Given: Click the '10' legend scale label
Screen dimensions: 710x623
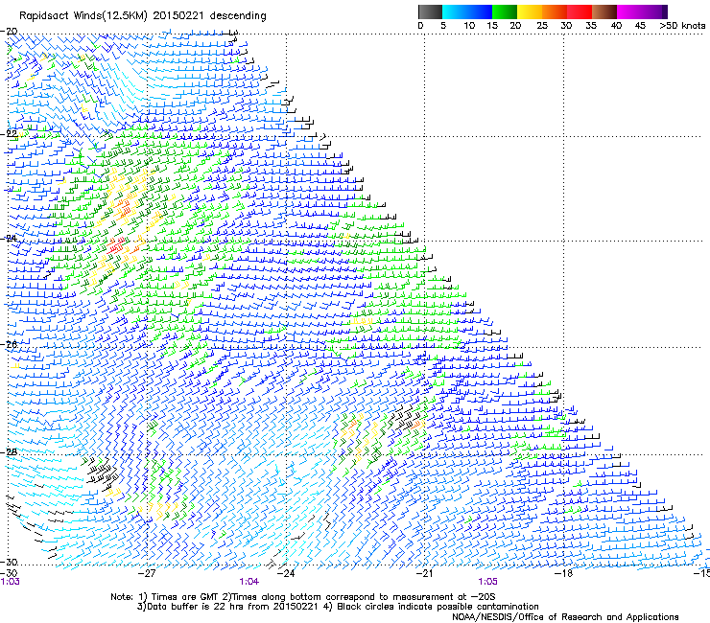Looking at the screenshot, I should click(x=469, y=26).
